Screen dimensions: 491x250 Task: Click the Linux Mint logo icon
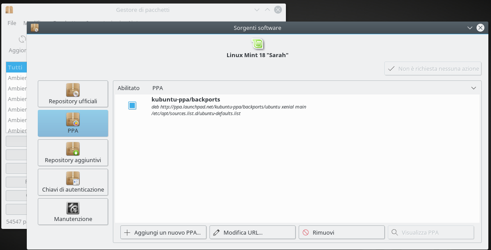[257, 43]
